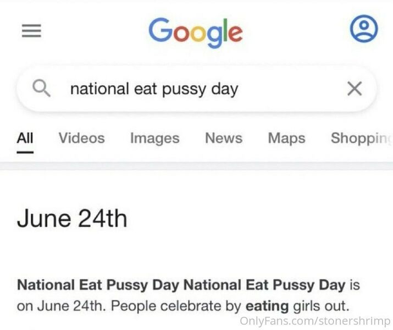Image resolution: width=393 pixels, height=330 pixels.
Task: Open the account profile icon
Action: pyautogui.click(x=364, y=29)
